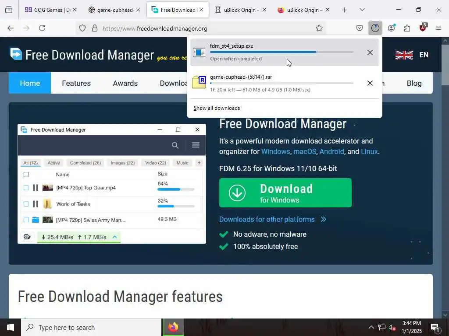449x336 pixels.
Task: Reload the current page
Action: [42, 28]
